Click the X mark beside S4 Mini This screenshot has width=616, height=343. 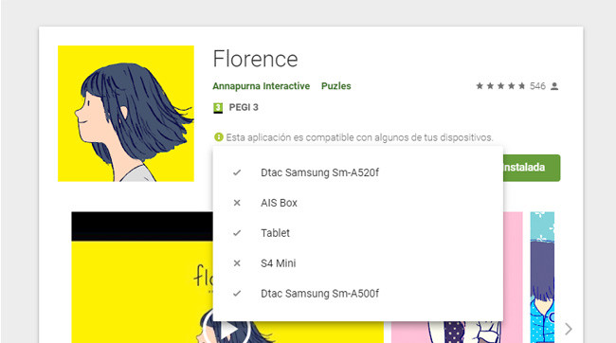click(x=237, y=263)
